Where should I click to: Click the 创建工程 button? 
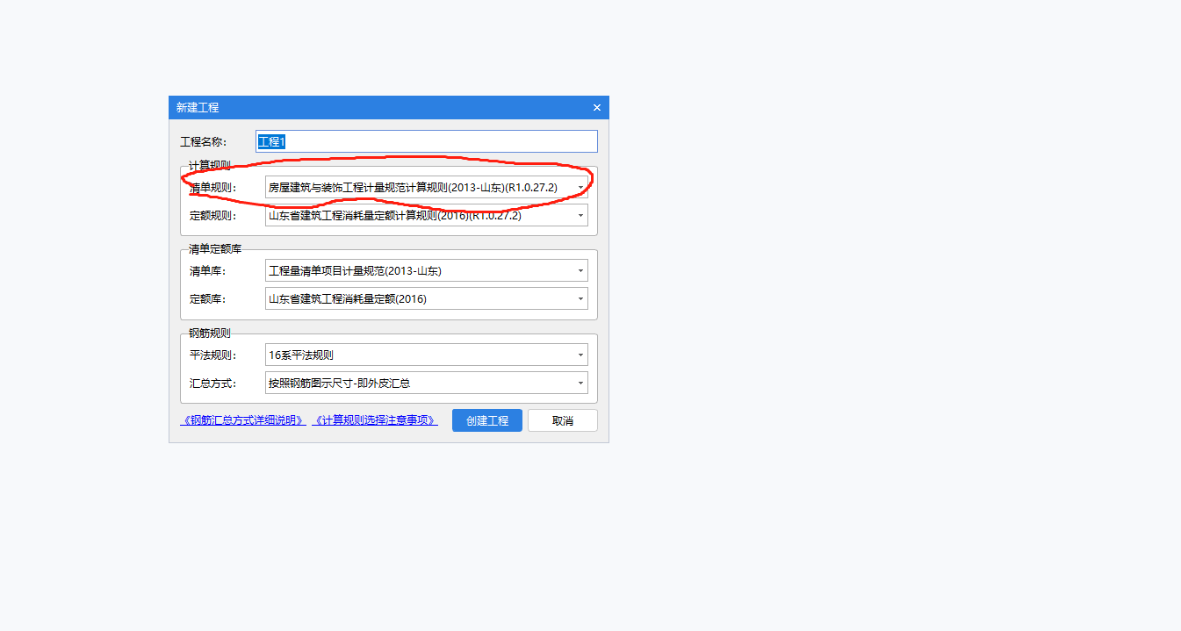pos(487,420)
